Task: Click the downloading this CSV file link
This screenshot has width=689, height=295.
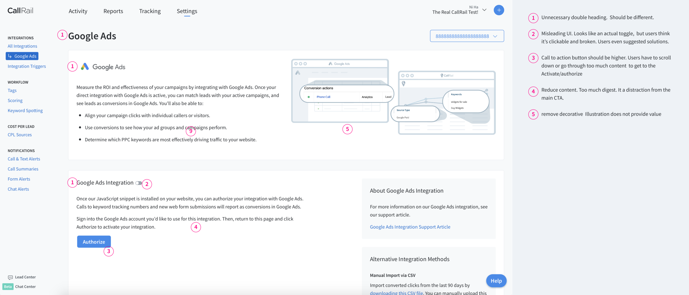Action: click(x=396, y=293)
